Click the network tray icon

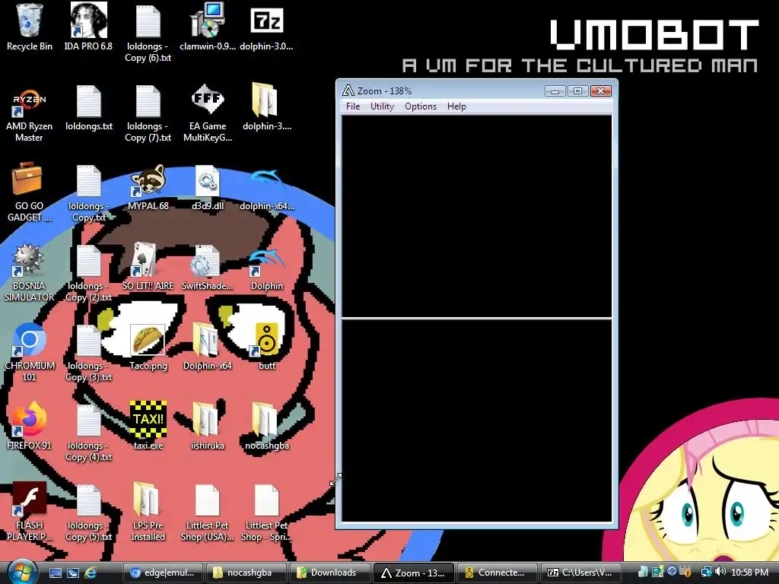[x=706, y=572]
